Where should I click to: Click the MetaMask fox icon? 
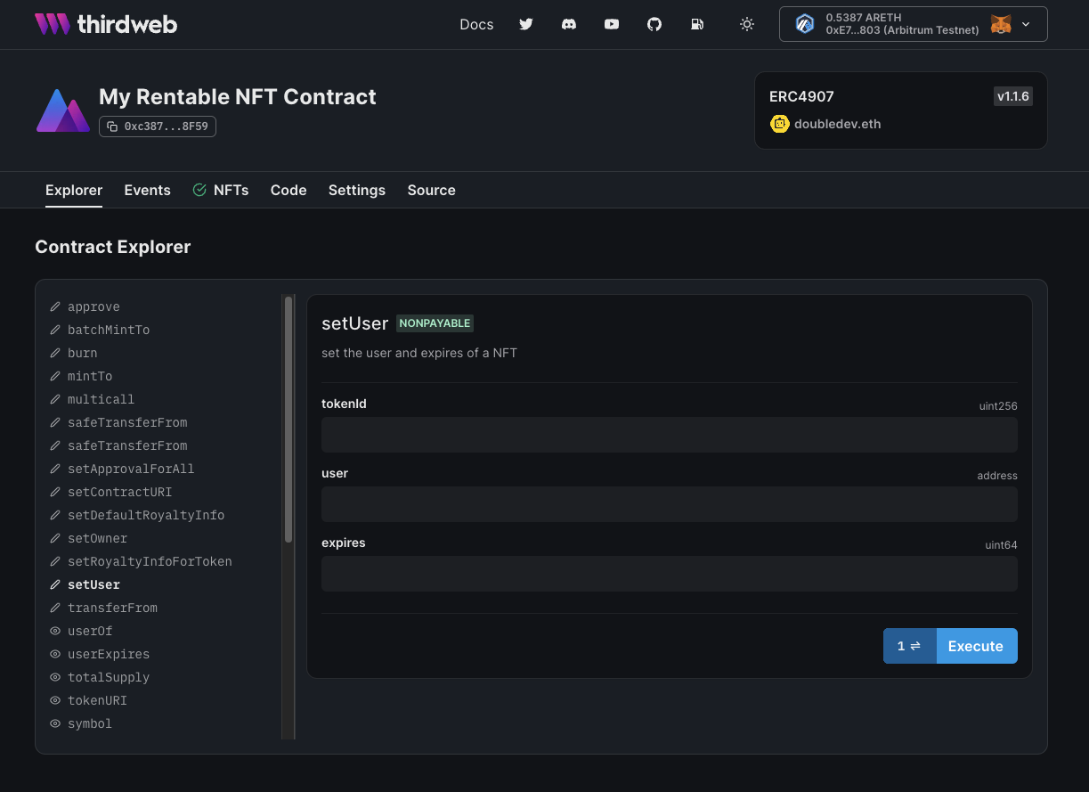[1001, 24]
